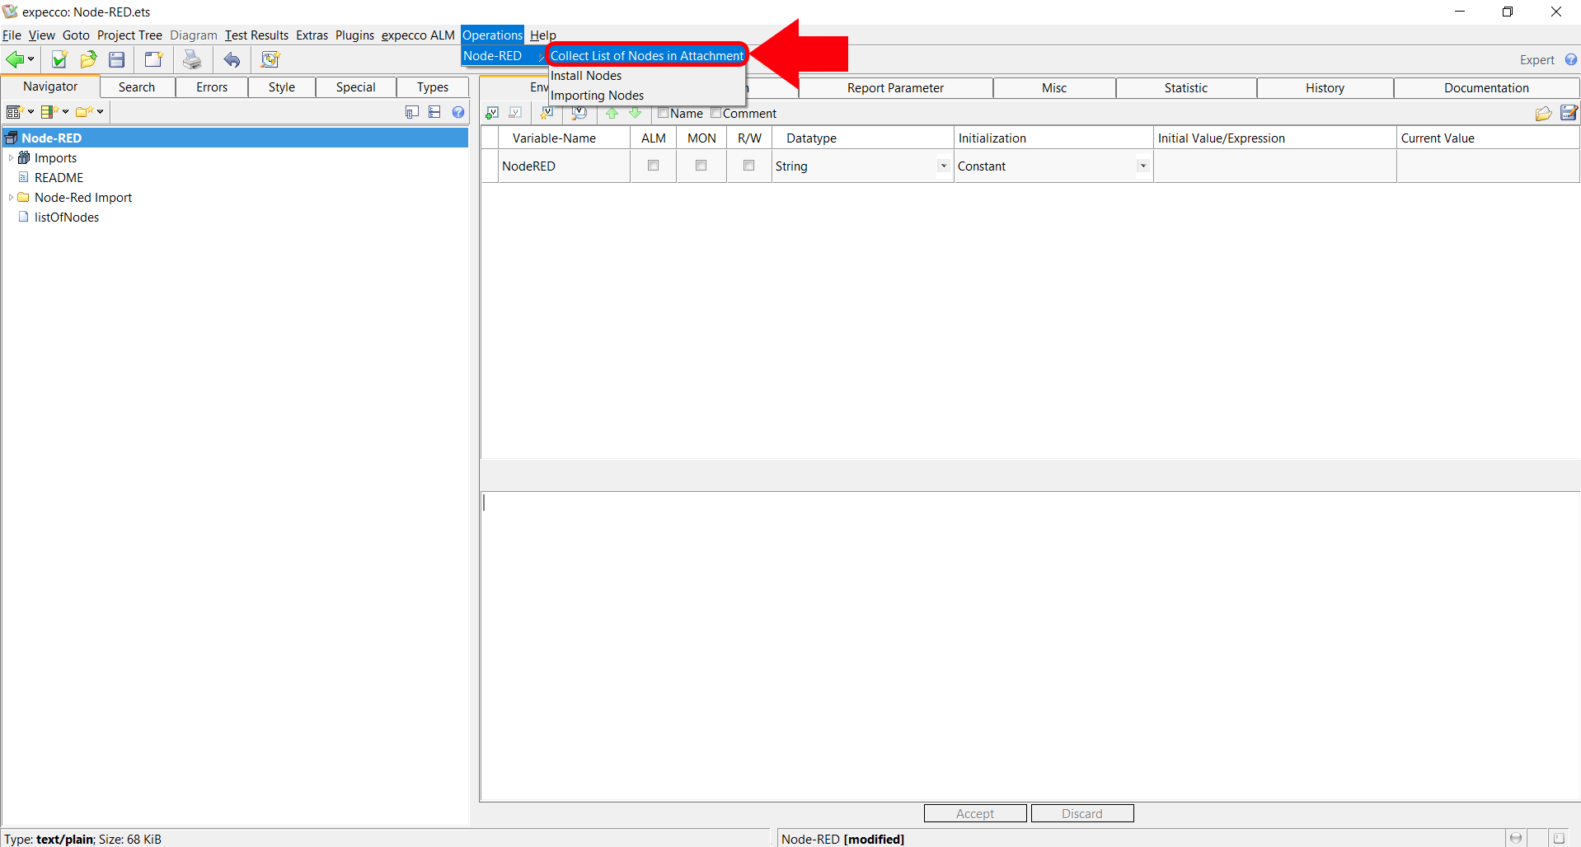
Task: Toggle the ALM checkbox for NodeRED variable
Action: pyautogui.click(x=653, y=166)
